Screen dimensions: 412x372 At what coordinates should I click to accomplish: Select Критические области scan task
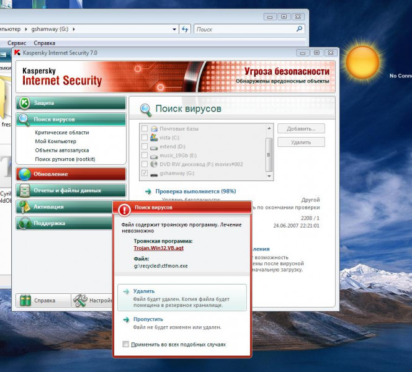coord(62,133)
